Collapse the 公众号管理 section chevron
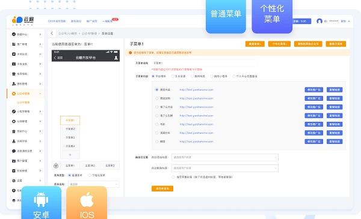361x219 pixels. click(40, 94)
